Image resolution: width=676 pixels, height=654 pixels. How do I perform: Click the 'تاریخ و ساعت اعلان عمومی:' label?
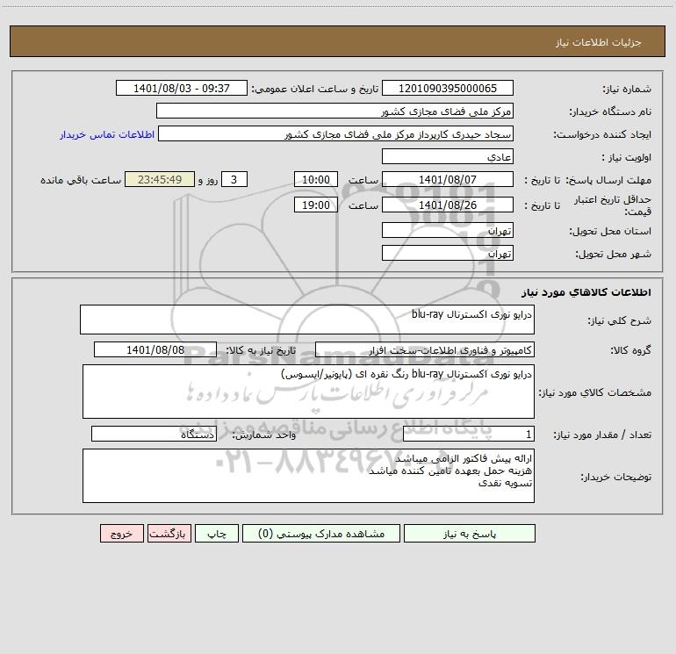point(315,90)
